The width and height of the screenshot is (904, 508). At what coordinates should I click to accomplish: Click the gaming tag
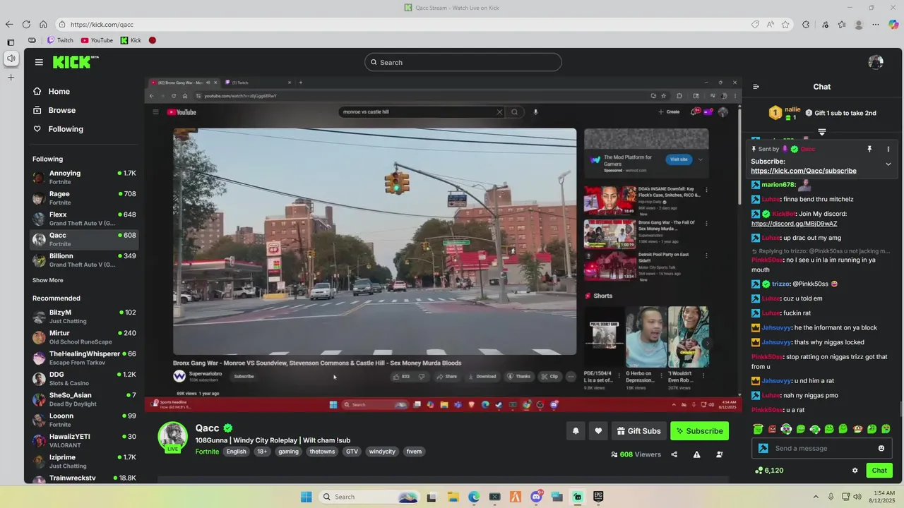click(x=288, y=452)
